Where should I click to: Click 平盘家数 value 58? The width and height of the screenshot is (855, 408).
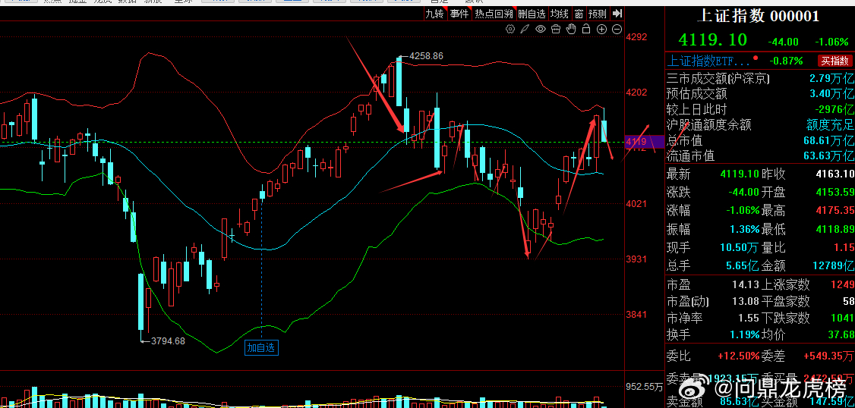[x=848, y=300]
